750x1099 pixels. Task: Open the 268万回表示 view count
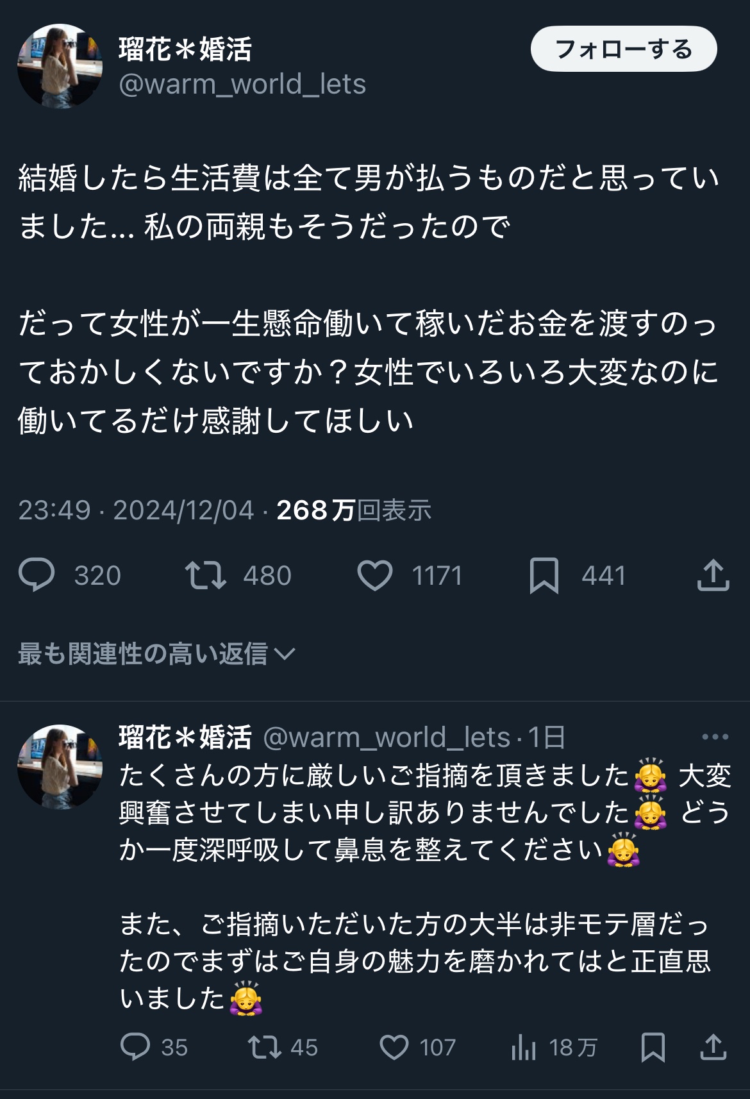tap(354, 510)
